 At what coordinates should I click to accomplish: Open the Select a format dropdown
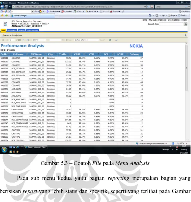pyautogui.click(x=87, y=40)
